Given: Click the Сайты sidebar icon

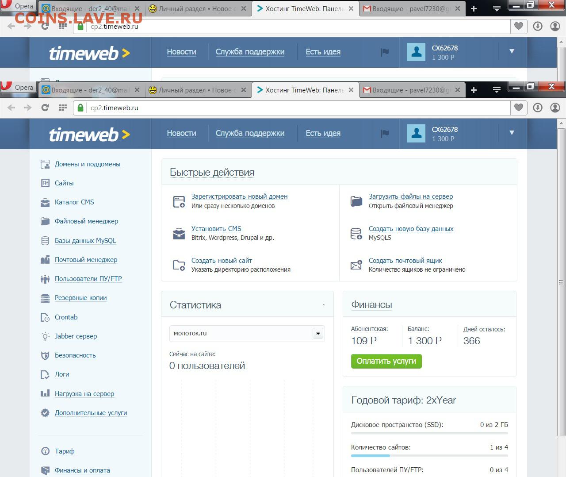Looking at the screenshot, I should (x=45, y=183).
